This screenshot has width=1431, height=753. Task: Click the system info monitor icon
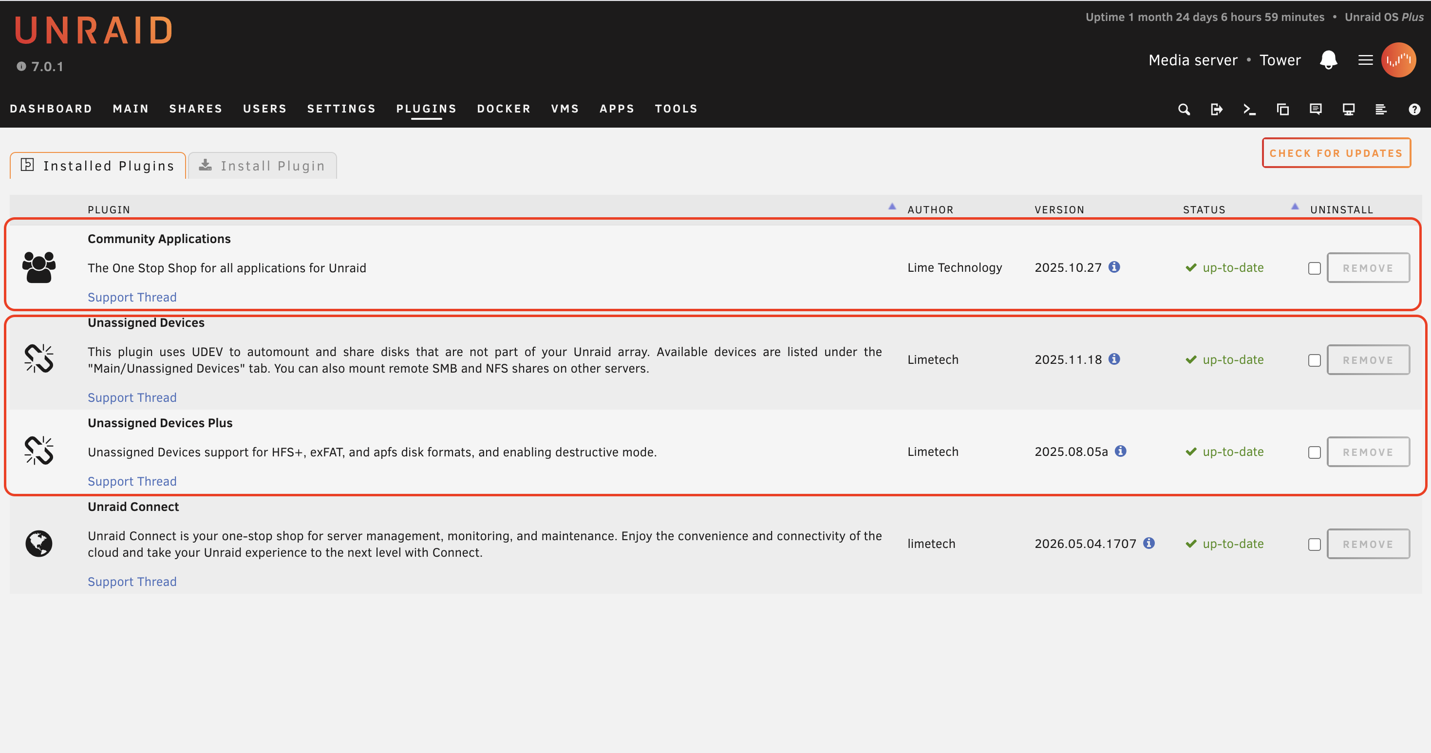click(1348, 110)
